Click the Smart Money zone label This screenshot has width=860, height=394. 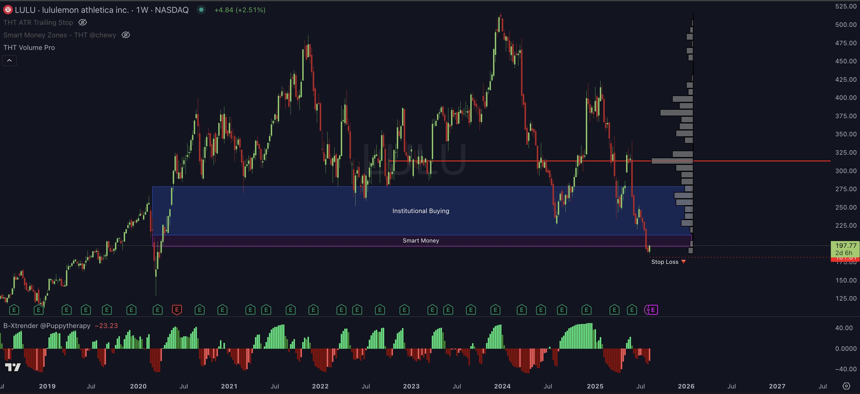point(421,240)
